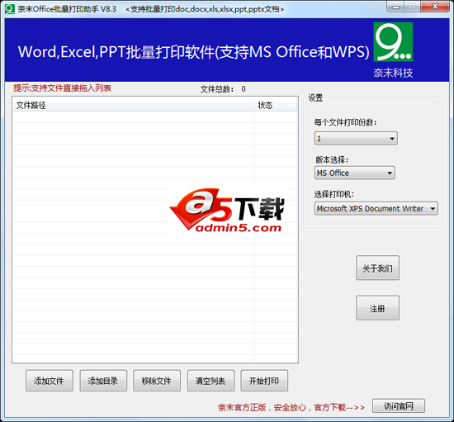454x422 pixels.
Task: Click the 清空列表 button
Action: (x=210, y=381)
